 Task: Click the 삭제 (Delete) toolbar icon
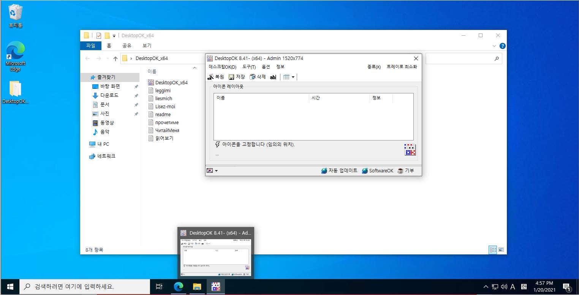(x=253, y=77)
